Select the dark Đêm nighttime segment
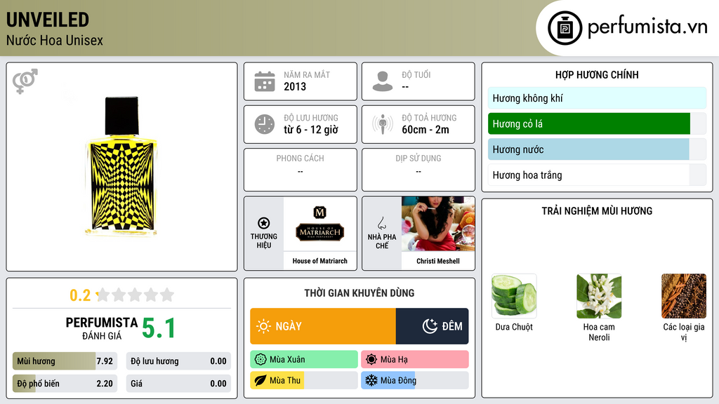 (x=432, y=326)
